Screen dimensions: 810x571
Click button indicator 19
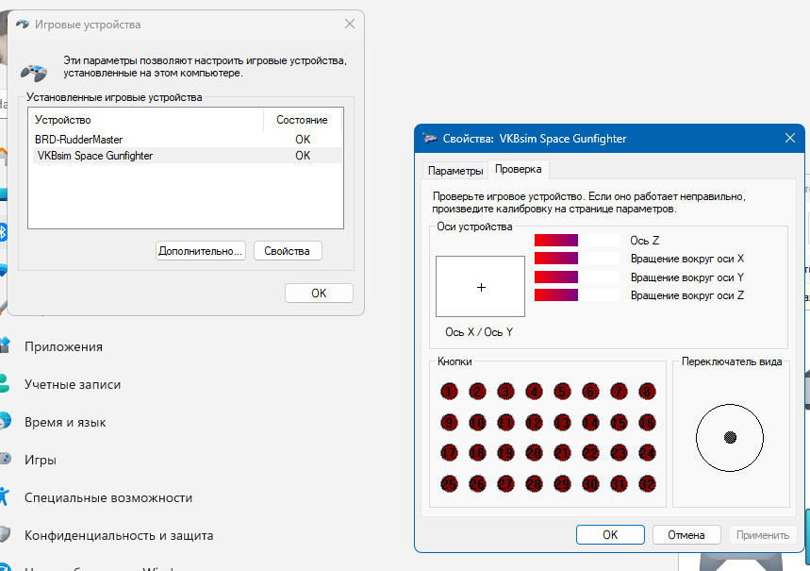click(505, 453)
